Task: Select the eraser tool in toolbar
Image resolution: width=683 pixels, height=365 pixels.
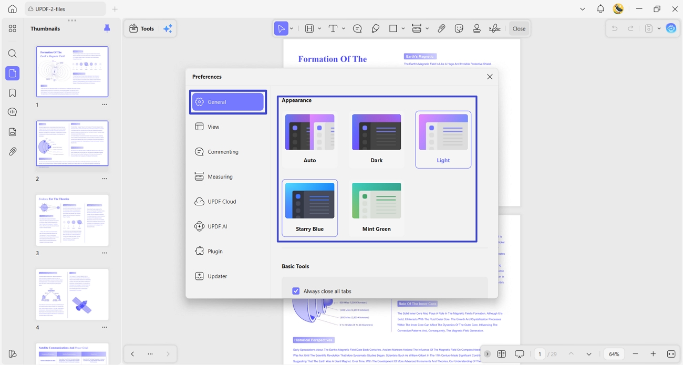Action: [375, 28]
